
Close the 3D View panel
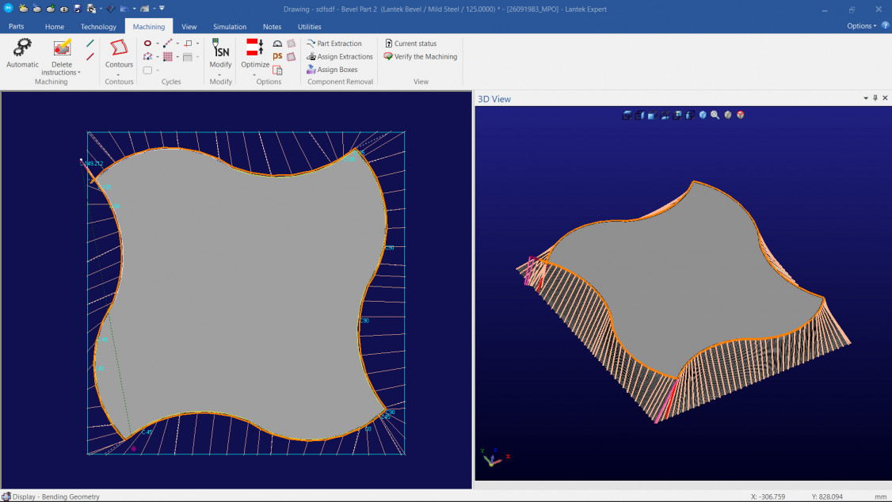click(885, 98)
